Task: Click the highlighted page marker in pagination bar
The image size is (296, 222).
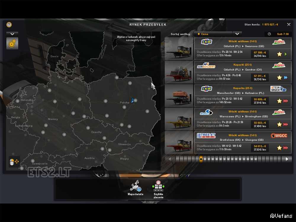Action: click(201, 159)
